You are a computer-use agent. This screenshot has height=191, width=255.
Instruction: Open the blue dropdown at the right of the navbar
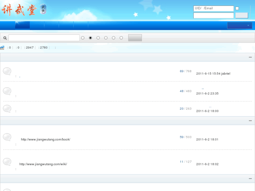240,26
